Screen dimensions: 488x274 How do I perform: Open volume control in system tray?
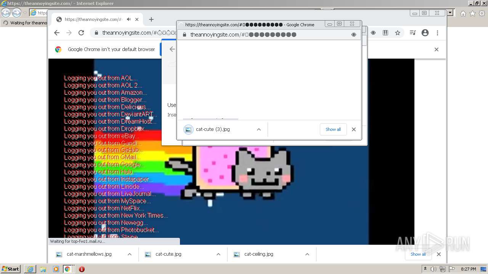[433, 269]
